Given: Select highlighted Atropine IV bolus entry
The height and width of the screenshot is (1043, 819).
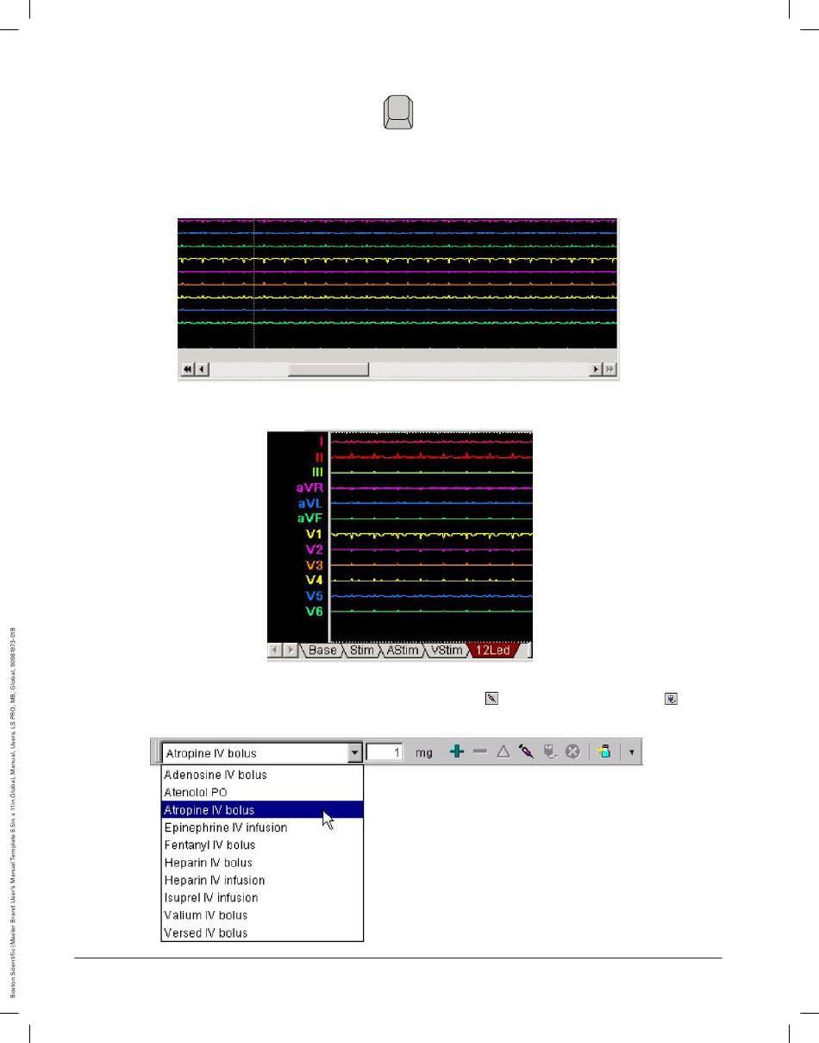Looking at the screenshot, I should (x=262, y=809).
